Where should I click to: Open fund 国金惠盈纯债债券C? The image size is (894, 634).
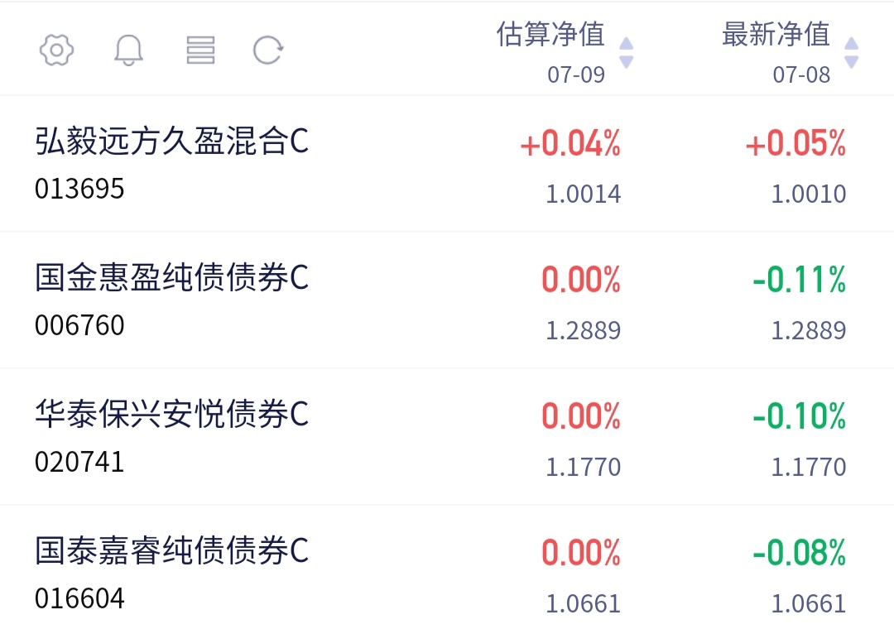point(171,277)
